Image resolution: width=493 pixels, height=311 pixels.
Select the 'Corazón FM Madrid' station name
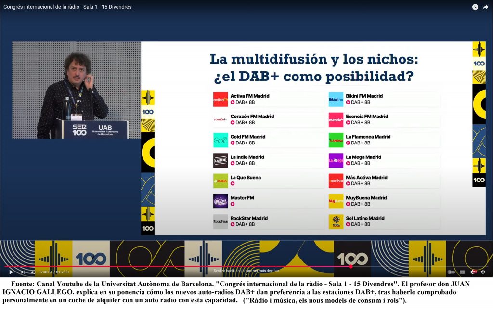click(252, 117)
